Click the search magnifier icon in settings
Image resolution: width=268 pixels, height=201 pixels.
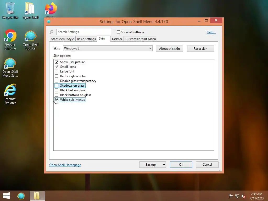(51, 32)
